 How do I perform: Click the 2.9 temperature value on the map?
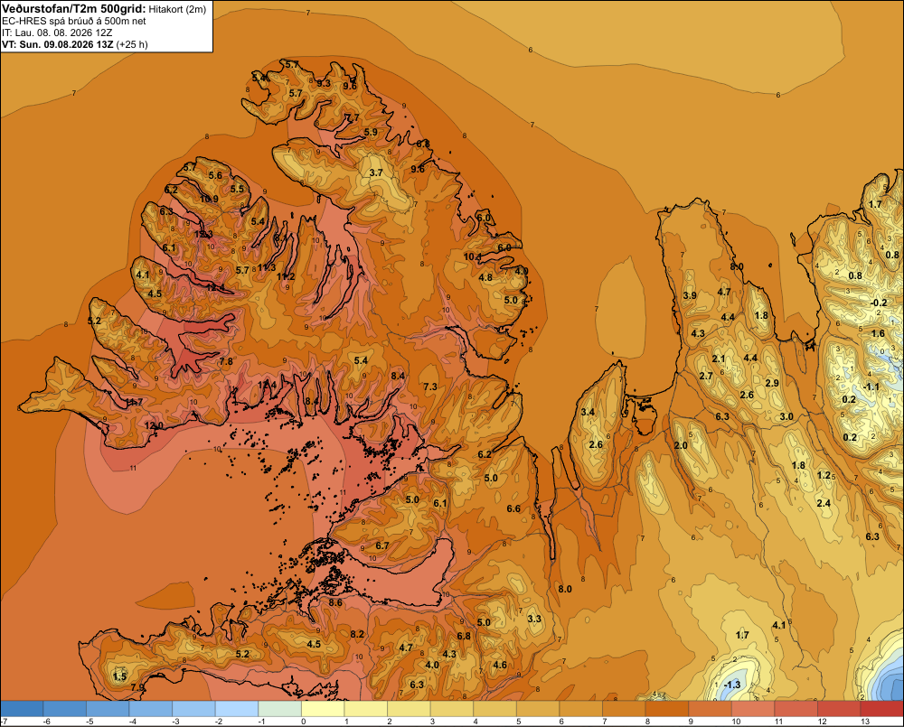coord(771,384)
